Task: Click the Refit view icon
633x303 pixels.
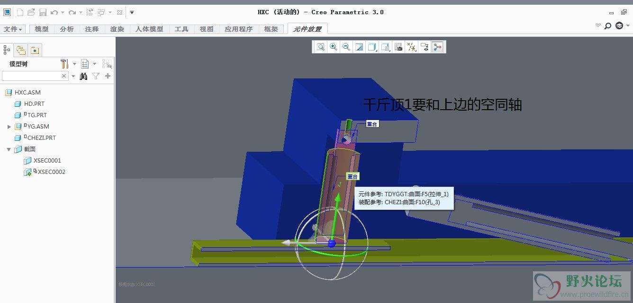Action: (321, 47)
